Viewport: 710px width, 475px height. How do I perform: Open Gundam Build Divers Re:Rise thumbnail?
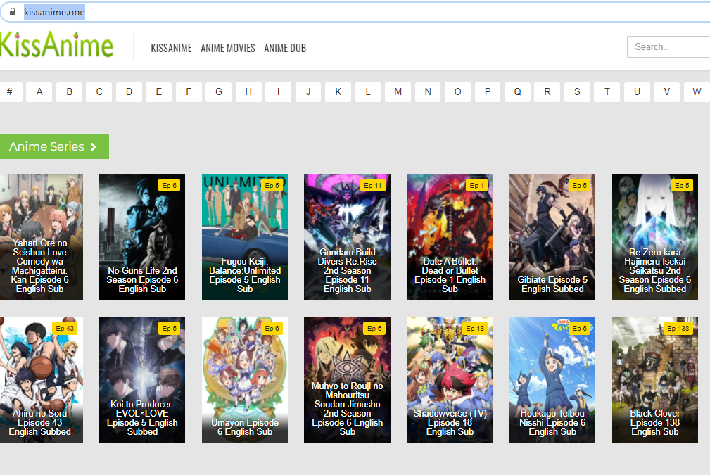coord(348,237)
